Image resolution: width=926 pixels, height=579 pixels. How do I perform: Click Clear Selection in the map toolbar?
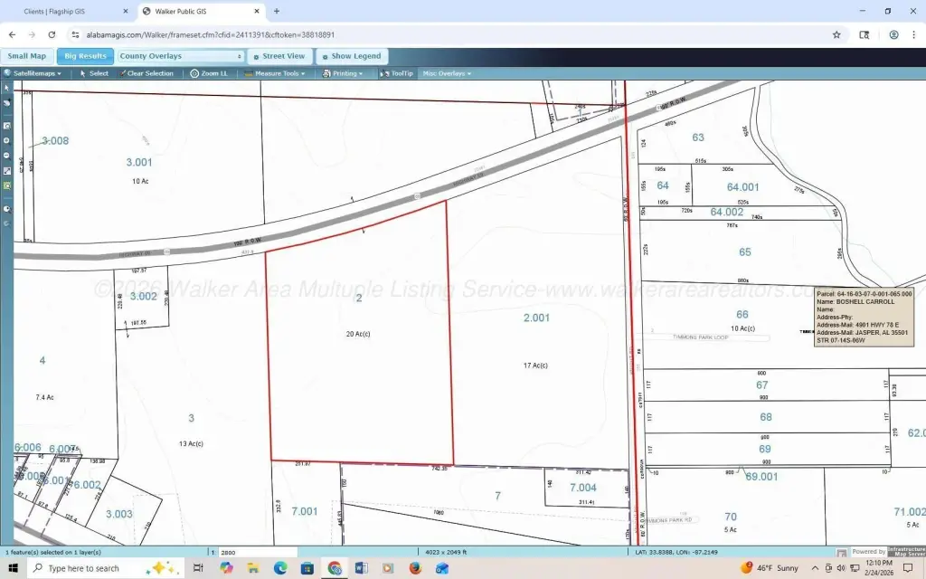[146, 73]
